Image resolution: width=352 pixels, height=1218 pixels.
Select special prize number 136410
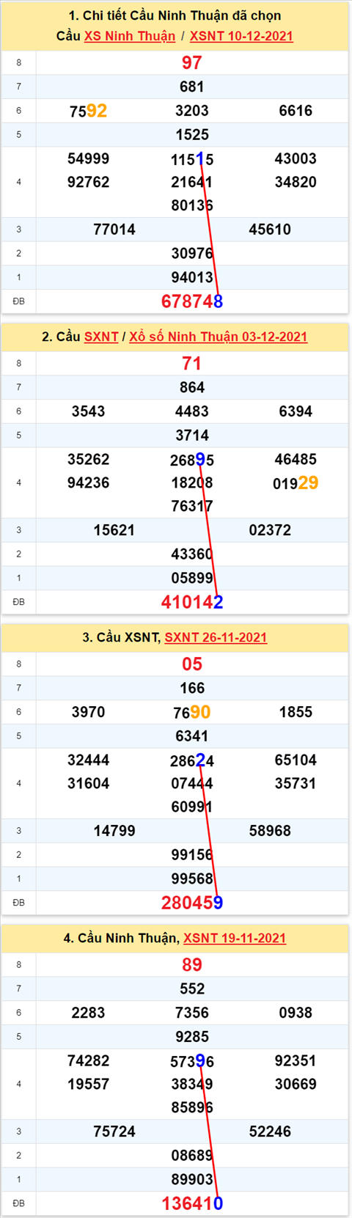click(x=192, y=1203)
